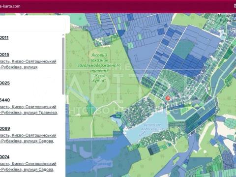Viewport: 236px width, 177px height.
Task: Click the red location marker on map
Action: pos(168,98)
